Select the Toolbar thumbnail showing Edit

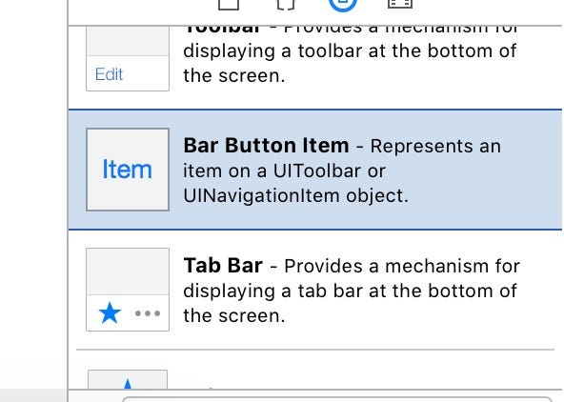128,59
